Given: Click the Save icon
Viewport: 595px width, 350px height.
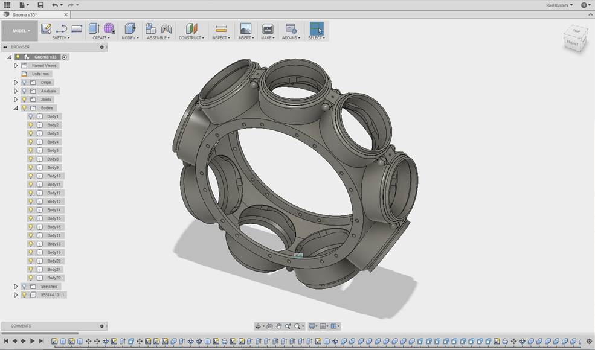Looking at the screenshot, I should click(x=40, y=5).
